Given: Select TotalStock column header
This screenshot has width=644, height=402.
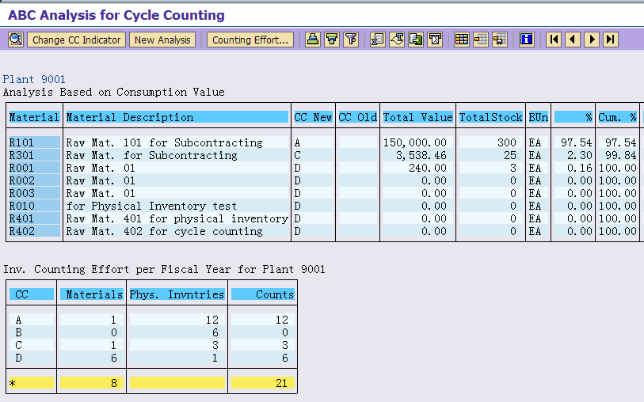Looking at the screenshot, I should point(491,117).
